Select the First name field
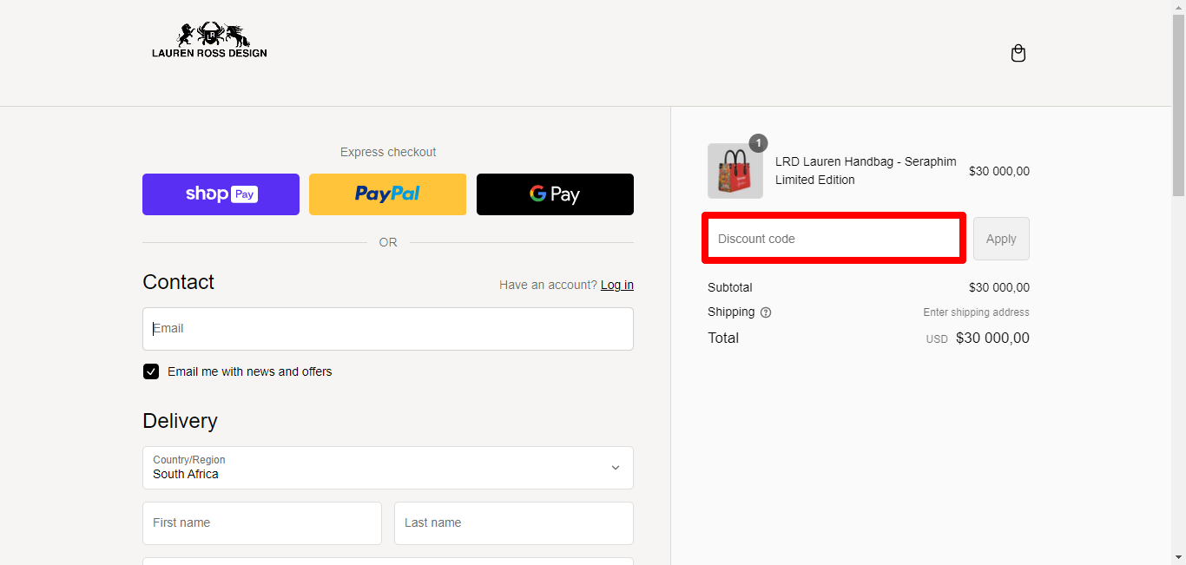This screenshot has width=1186, height=565. [261, 523]
